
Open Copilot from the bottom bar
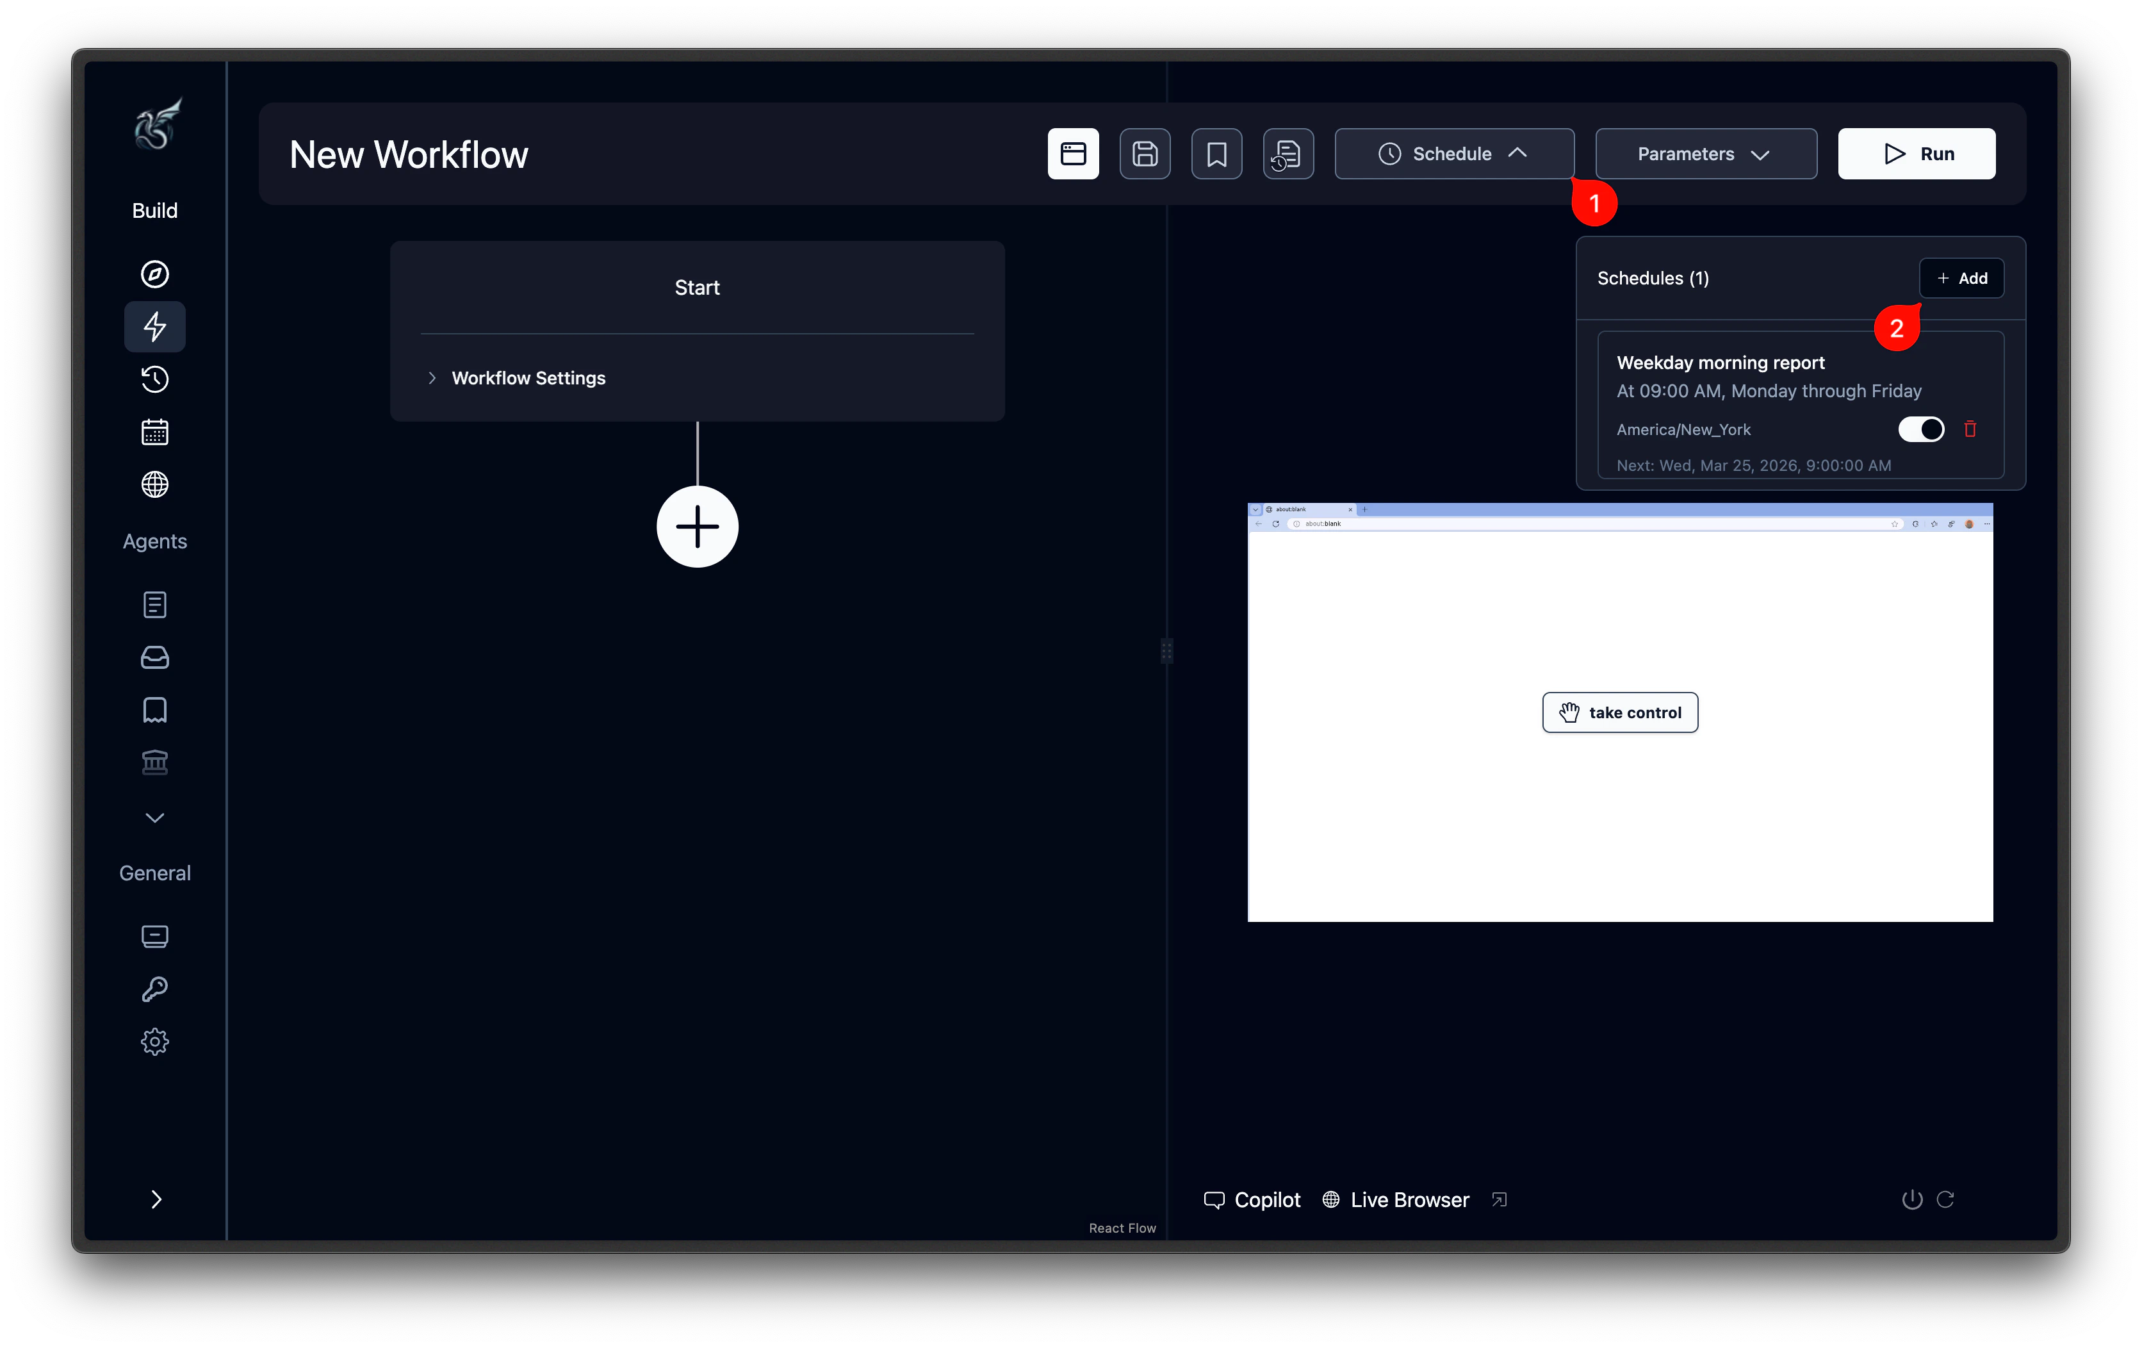pos(1252,1199)
